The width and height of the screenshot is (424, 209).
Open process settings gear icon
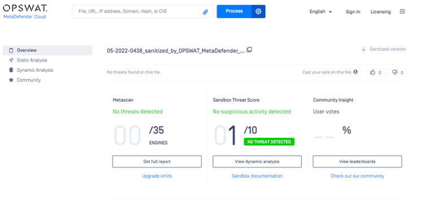258,11
